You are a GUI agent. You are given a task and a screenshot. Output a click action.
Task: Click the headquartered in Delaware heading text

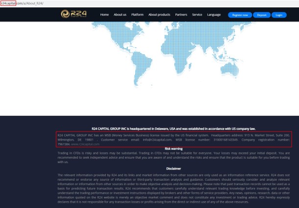(174, 129)
